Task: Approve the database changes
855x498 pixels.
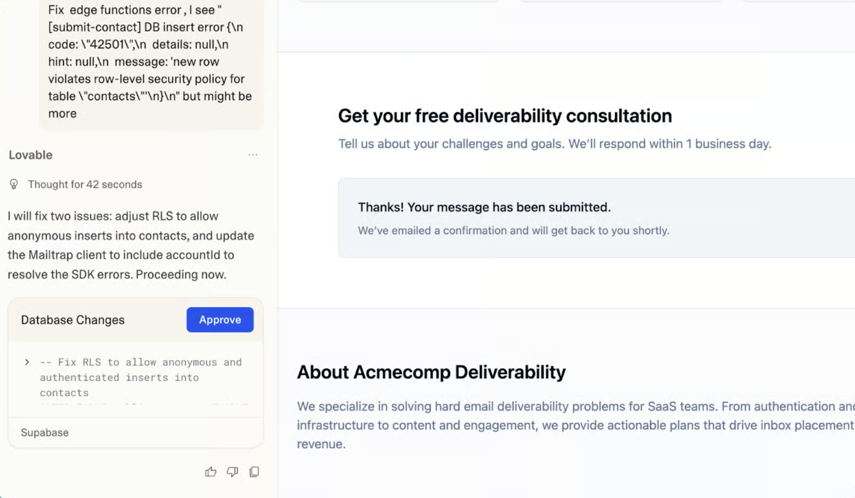Action: (220, 320)
